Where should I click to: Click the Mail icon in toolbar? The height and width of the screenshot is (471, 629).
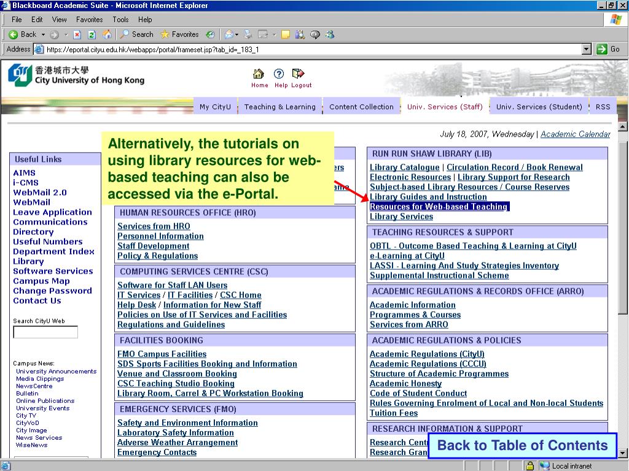[x=229, y=35]
